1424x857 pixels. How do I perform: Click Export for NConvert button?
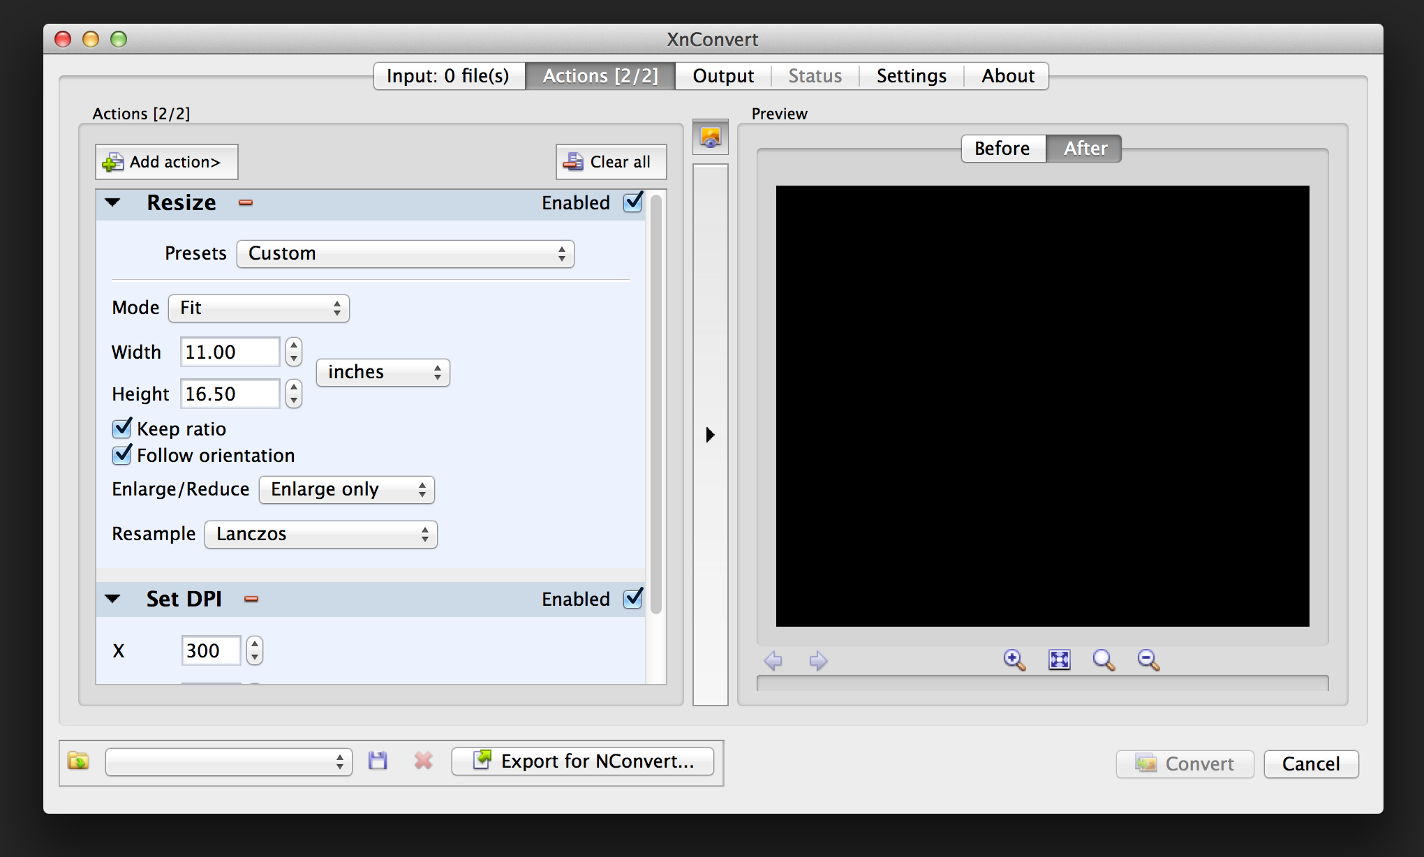(583, 761)
